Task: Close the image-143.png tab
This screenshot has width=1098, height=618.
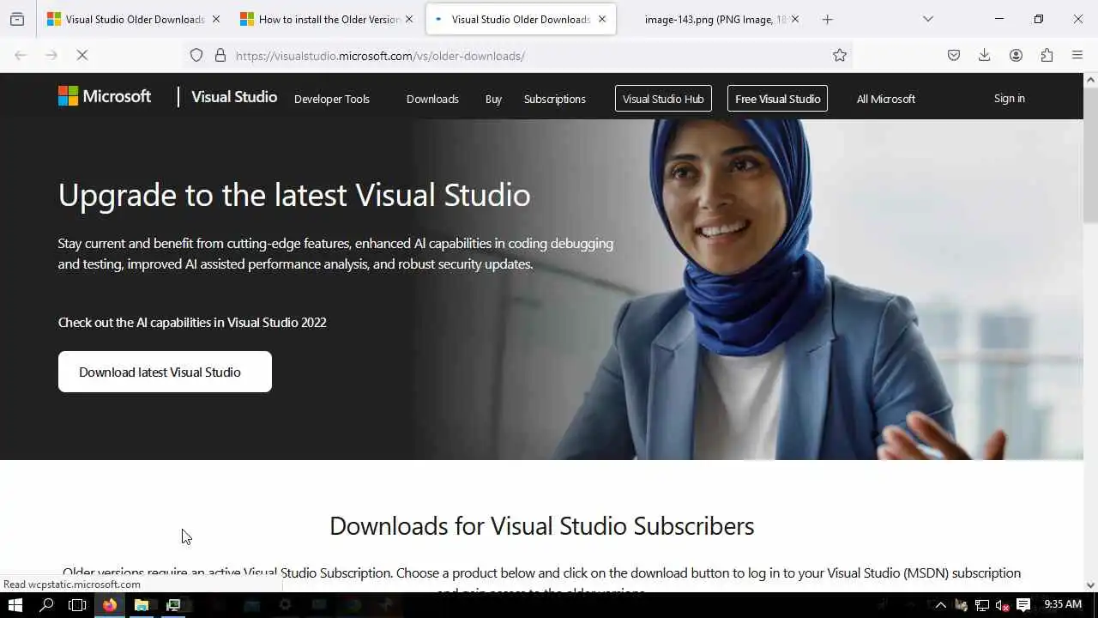Action: pyautogui.click(x=795, y=19)
